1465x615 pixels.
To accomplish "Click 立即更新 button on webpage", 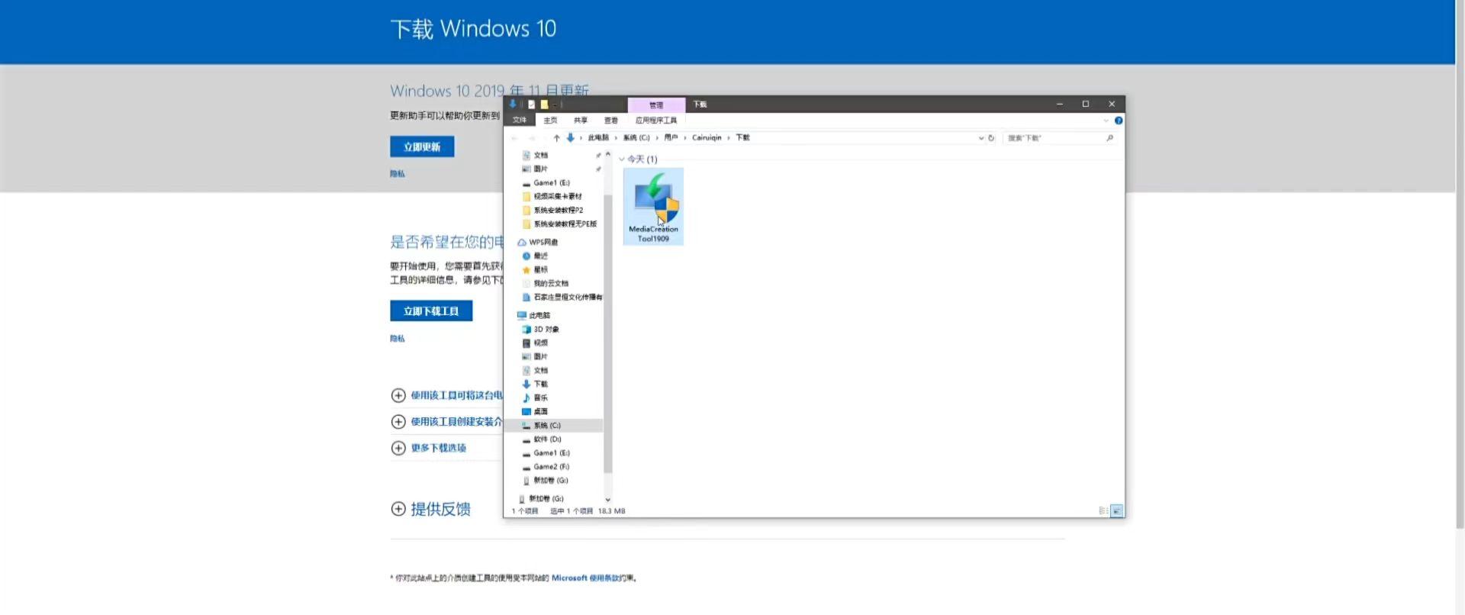I will tap(422, 147).
